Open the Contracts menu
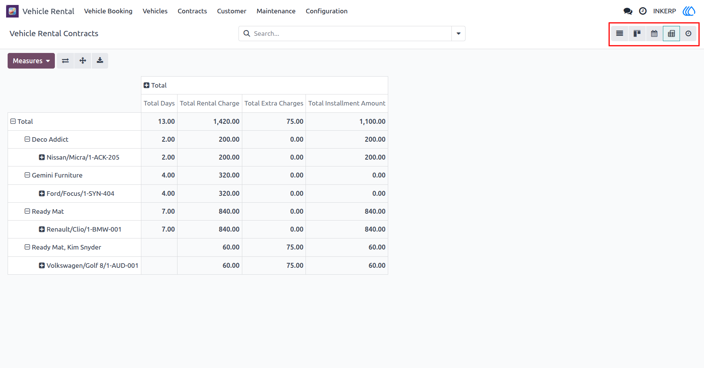Image resolution: width=704 pixels, height=368 pixels. [192, 11]
